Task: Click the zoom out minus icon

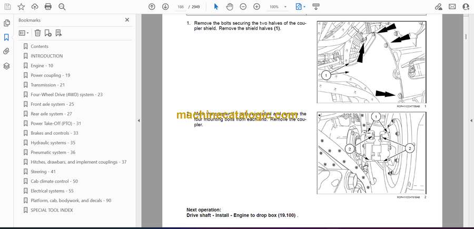Action: coord(243,7)
